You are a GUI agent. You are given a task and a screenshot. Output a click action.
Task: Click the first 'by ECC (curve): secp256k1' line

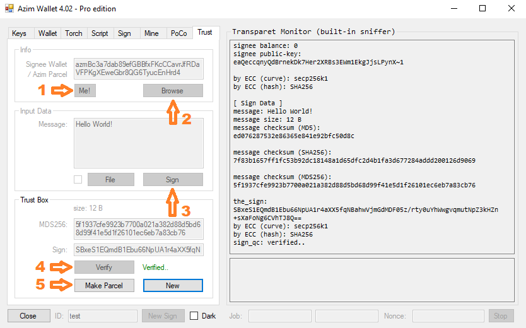(x=281, y=78)
